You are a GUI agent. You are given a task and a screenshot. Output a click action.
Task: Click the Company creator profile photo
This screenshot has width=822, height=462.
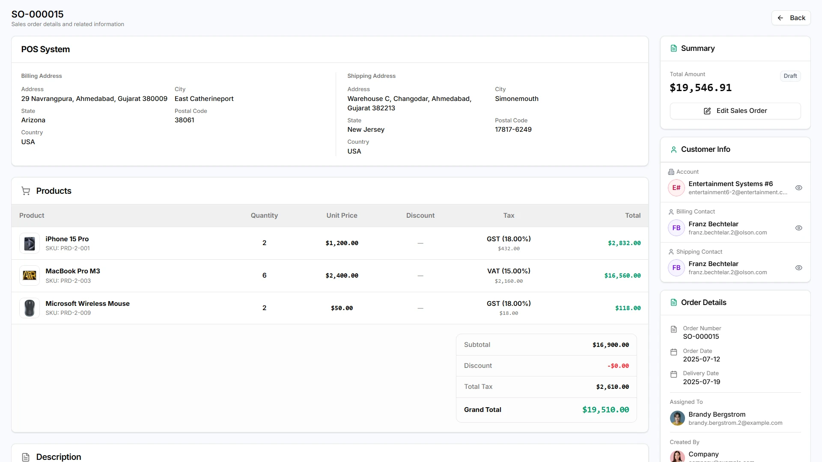pyautogui.click(x=677, y=456)
